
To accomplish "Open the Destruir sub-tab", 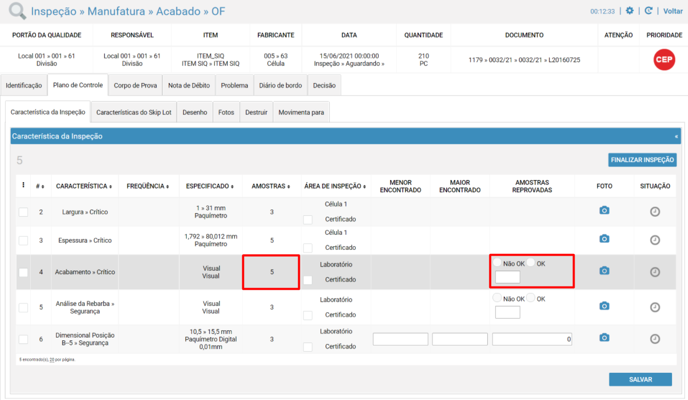I will [x=256, y=112].
